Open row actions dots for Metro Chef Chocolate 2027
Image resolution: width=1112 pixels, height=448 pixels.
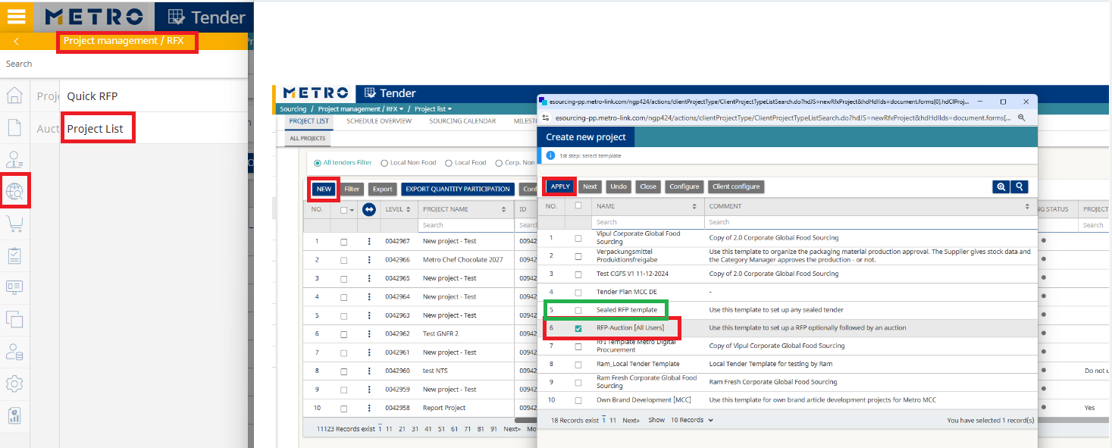(369, 260)
